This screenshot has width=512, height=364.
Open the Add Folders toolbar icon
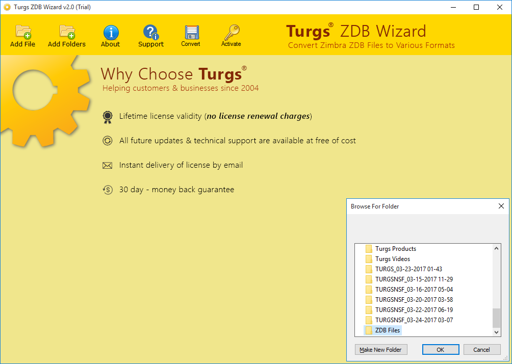[67, 32]
